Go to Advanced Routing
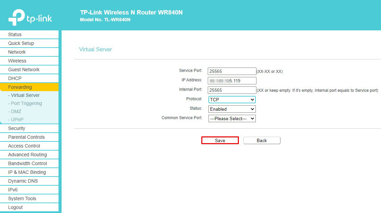This screenshot has height=213, width=381. click(x=29, y=155)
